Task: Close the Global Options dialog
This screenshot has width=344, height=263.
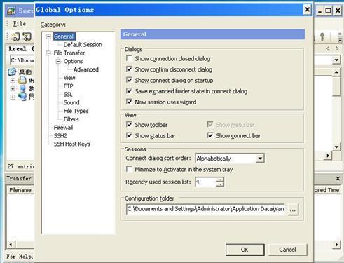Action: coord(308,10)
